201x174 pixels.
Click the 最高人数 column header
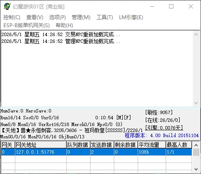tap(179, 145)
